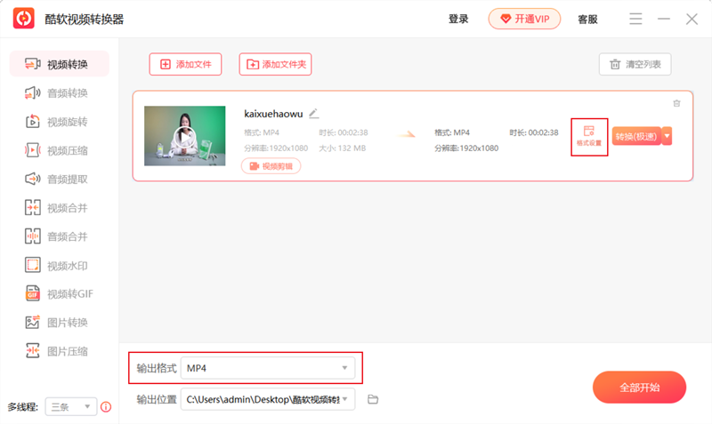Open the 视频转换 sidebar section

[59, 64]
